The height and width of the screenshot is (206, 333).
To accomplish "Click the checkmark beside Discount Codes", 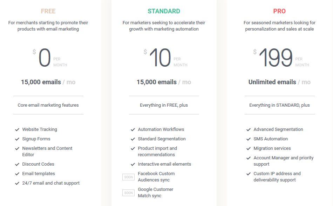I will (x=17, y=164).
